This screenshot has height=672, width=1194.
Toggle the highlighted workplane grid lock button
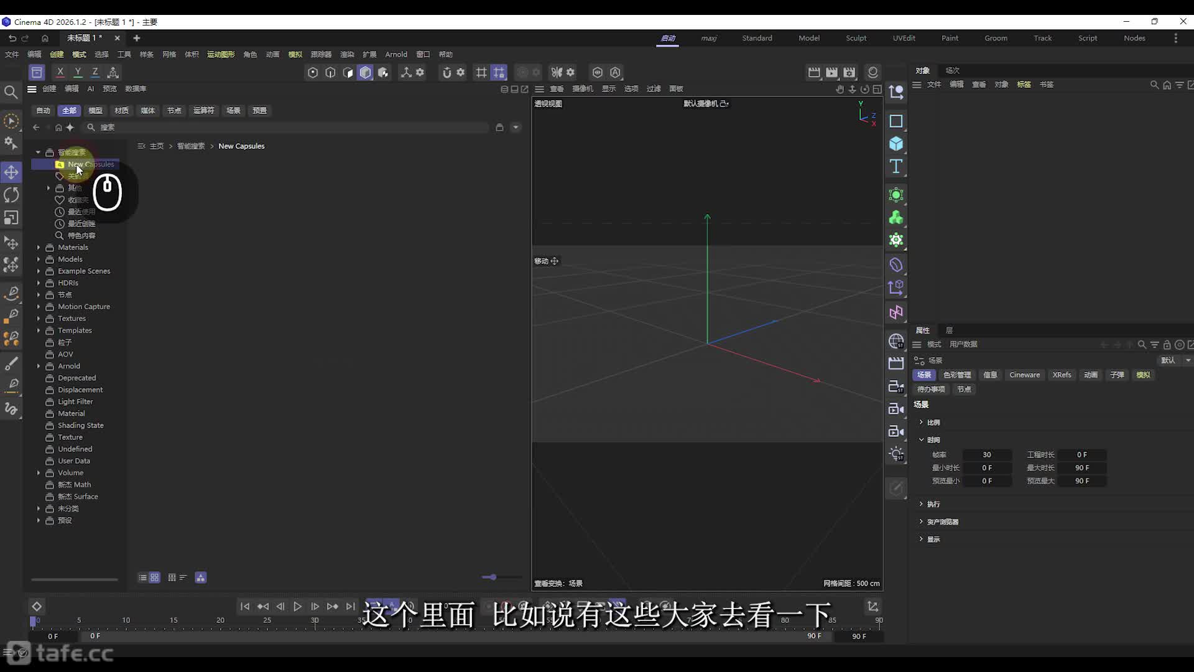click(499, 72)
